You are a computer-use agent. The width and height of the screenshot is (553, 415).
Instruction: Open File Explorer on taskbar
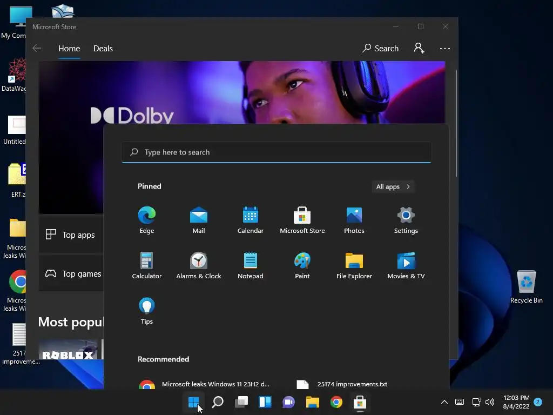click(313, 402)
